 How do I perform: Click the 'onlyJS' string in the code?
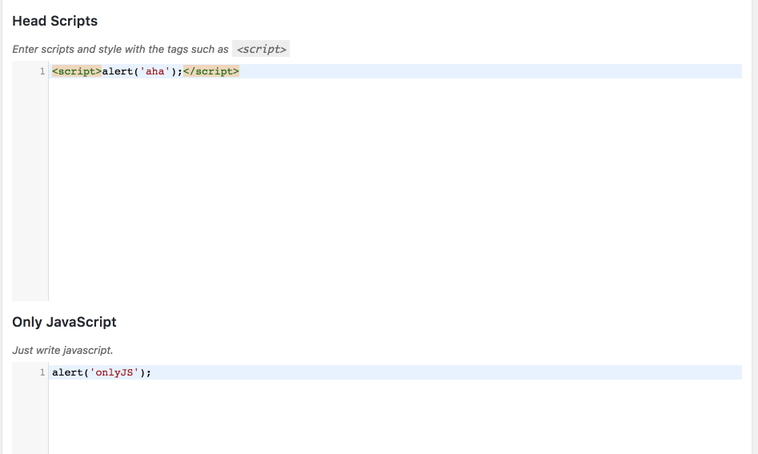(114, 372)
